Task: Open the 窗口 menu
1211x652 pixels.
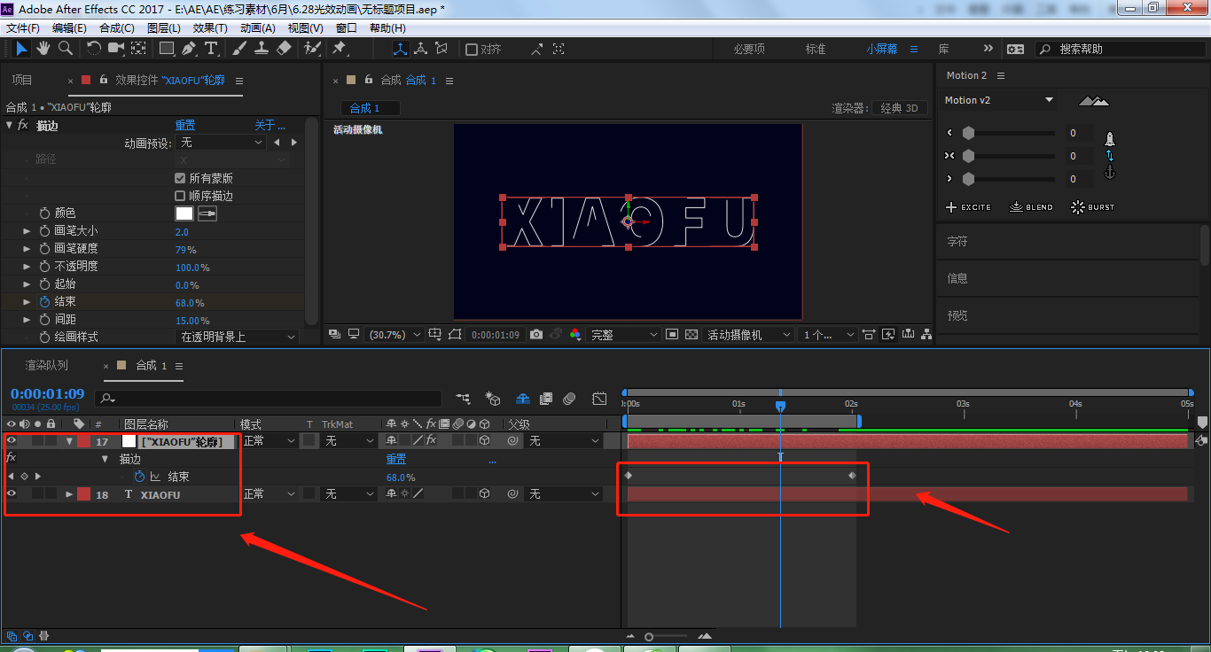Action: pos(347,28)
